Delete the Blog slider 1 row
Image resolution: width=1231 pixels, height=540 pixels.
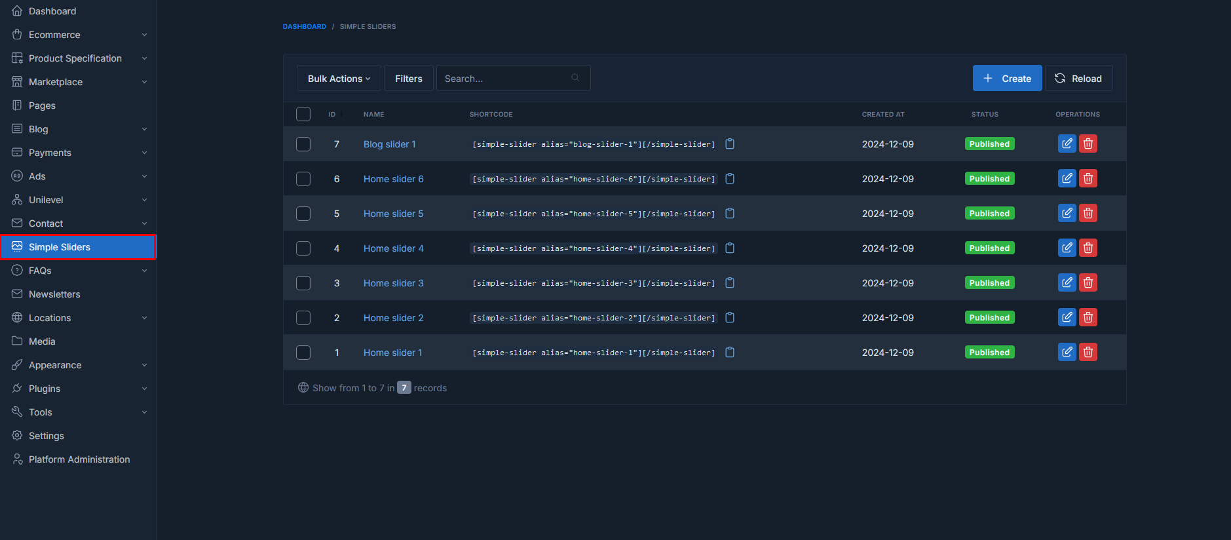1088,144
